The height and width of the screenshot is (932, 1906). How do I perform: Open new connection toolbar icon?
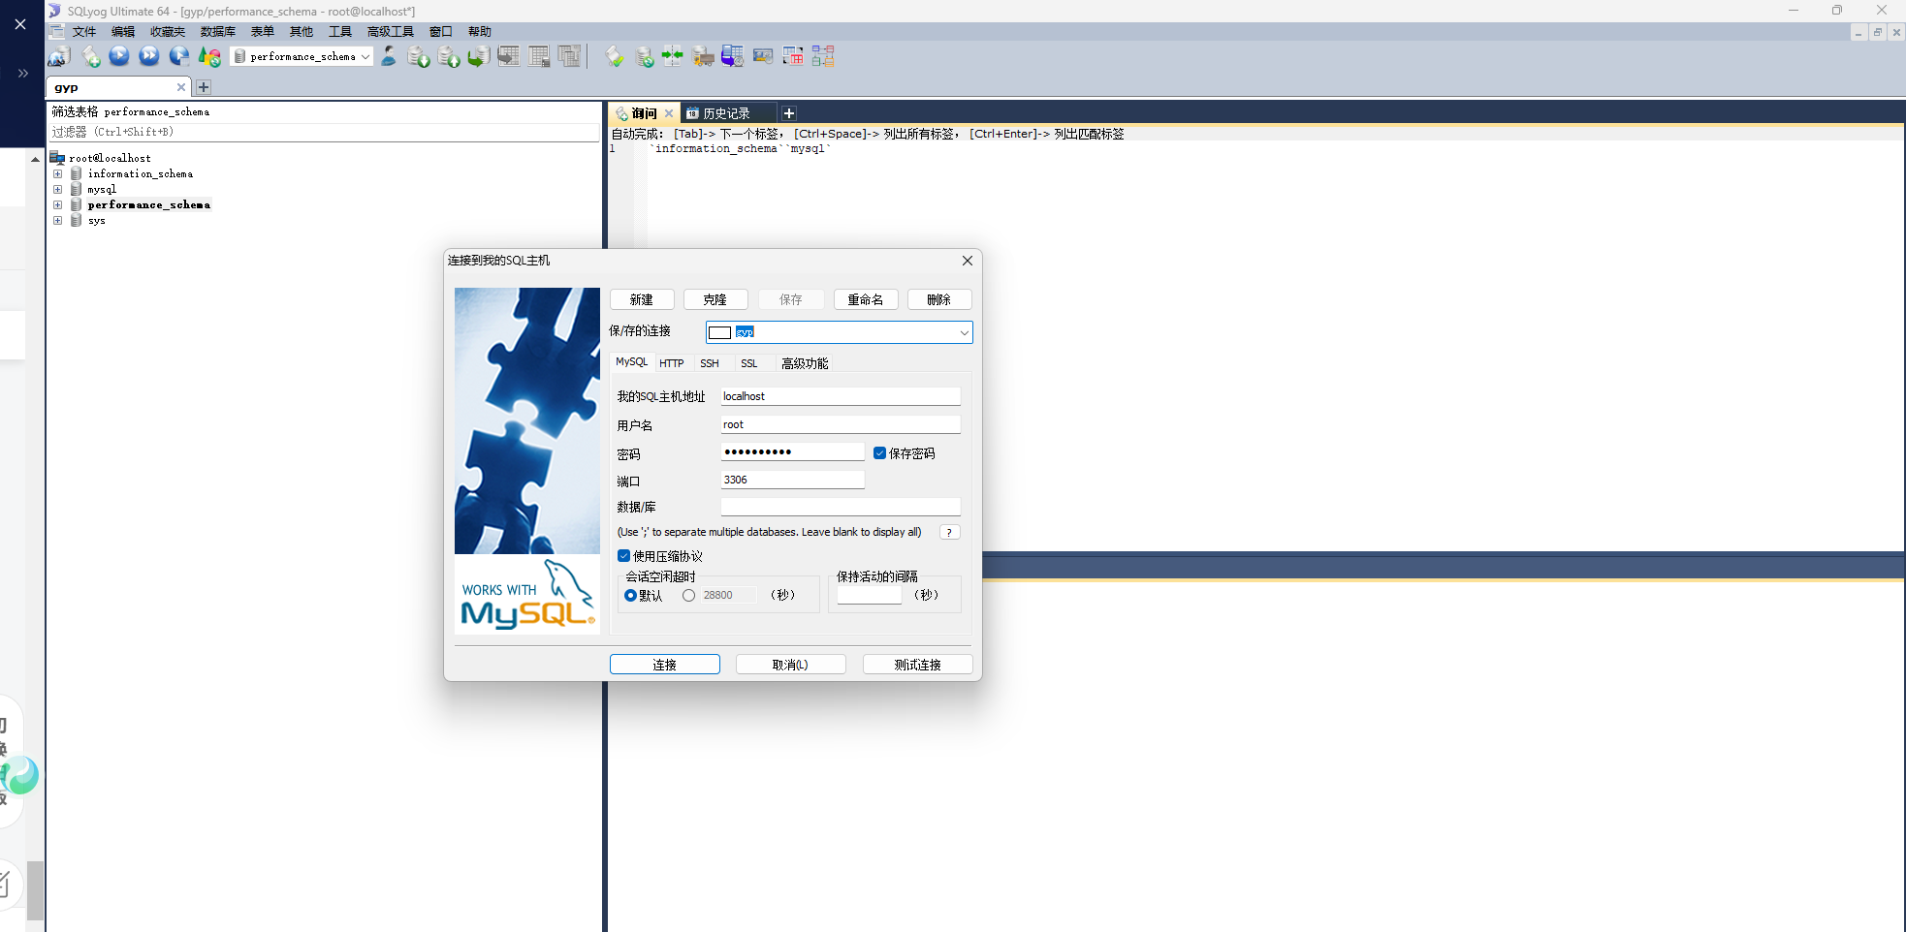click(x=59, y=56)
